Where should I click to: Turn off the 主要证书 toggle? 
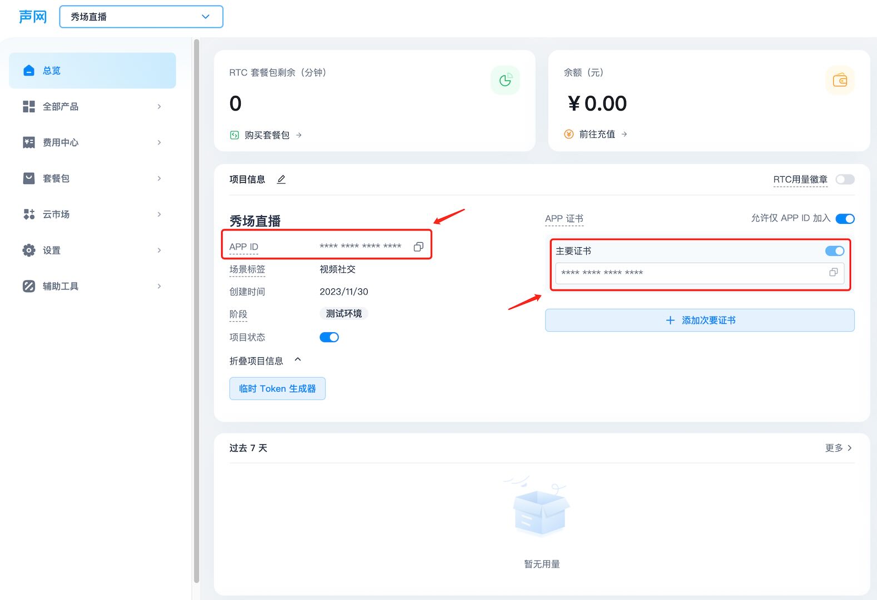coord(834,251)
